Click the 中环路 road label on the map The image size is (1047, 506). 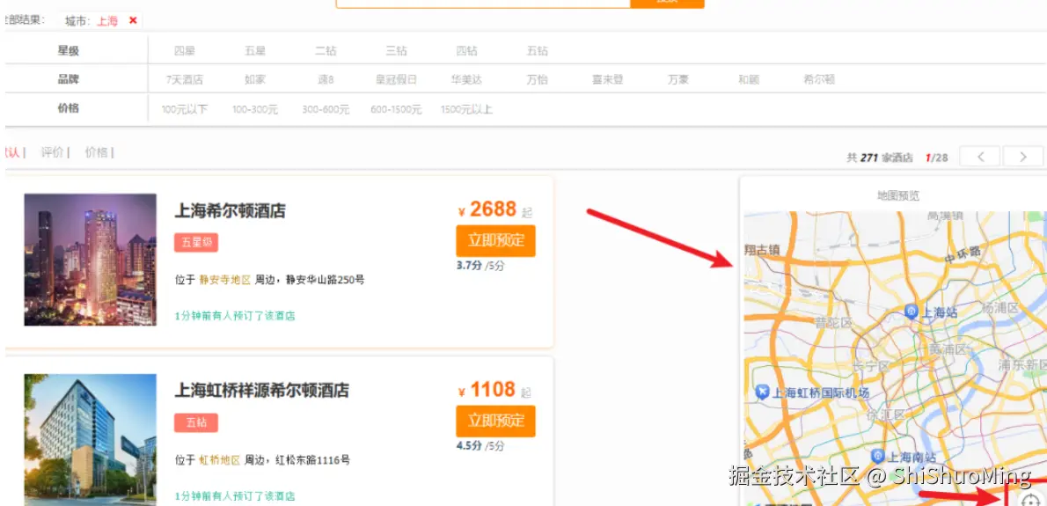point(963,256)
